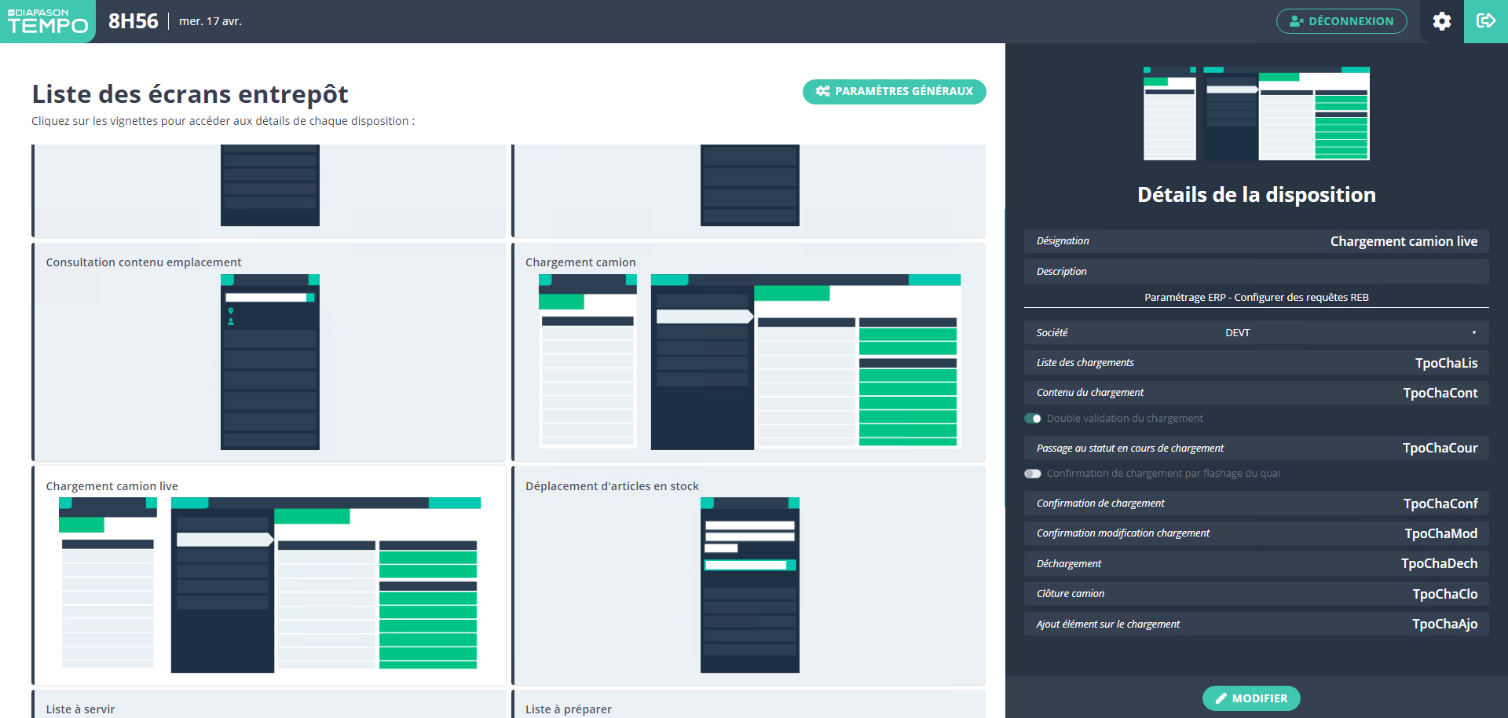Screen dimensions: 1508x718
Task: Click the Contenu du chargement field
Action: [x=1255, y=393]
